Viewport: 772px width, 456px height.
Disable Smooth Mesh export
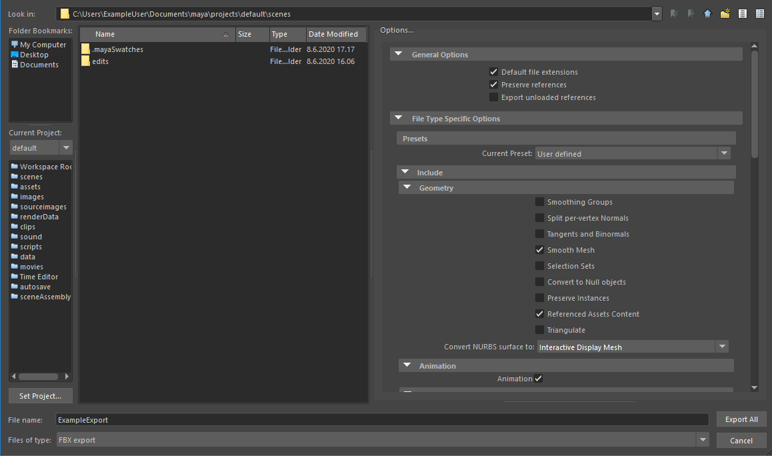coord(539,249)
